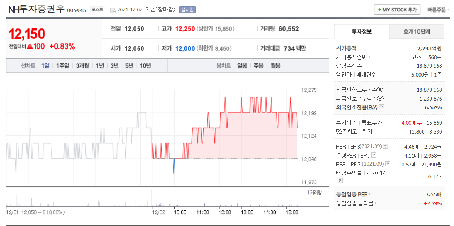Open help icon beside 추정PER EPS

tap(374, 155)
